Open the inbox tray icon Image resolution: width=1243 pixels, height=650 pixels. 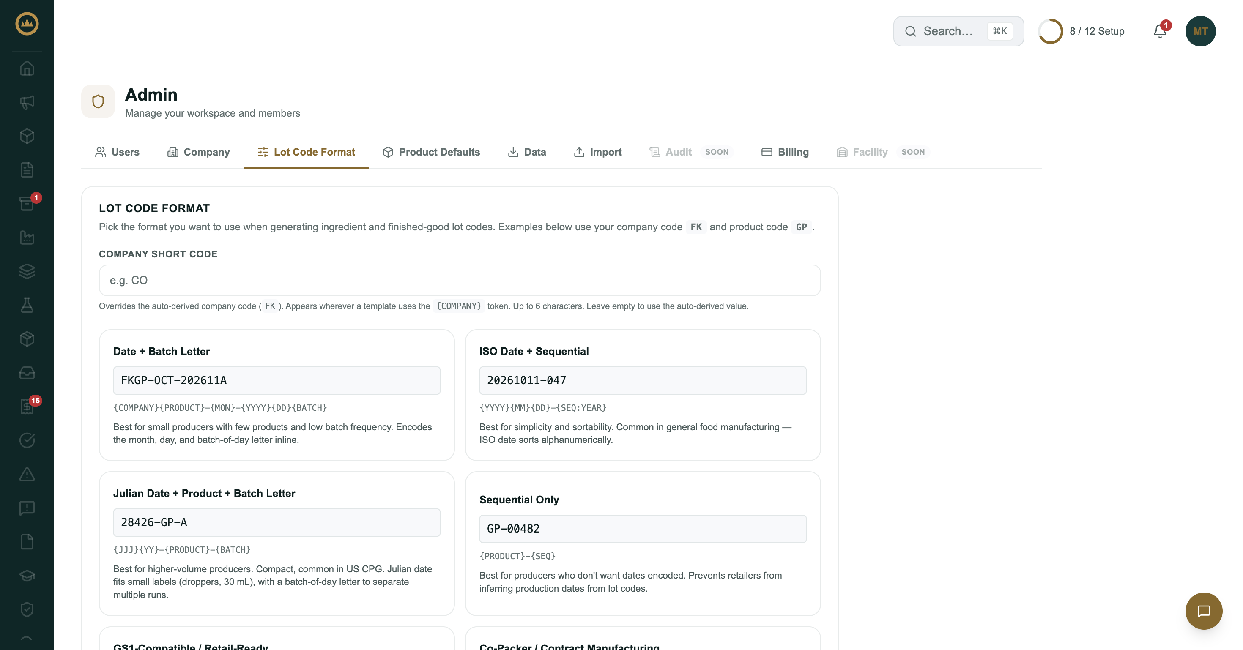(27, 373)
